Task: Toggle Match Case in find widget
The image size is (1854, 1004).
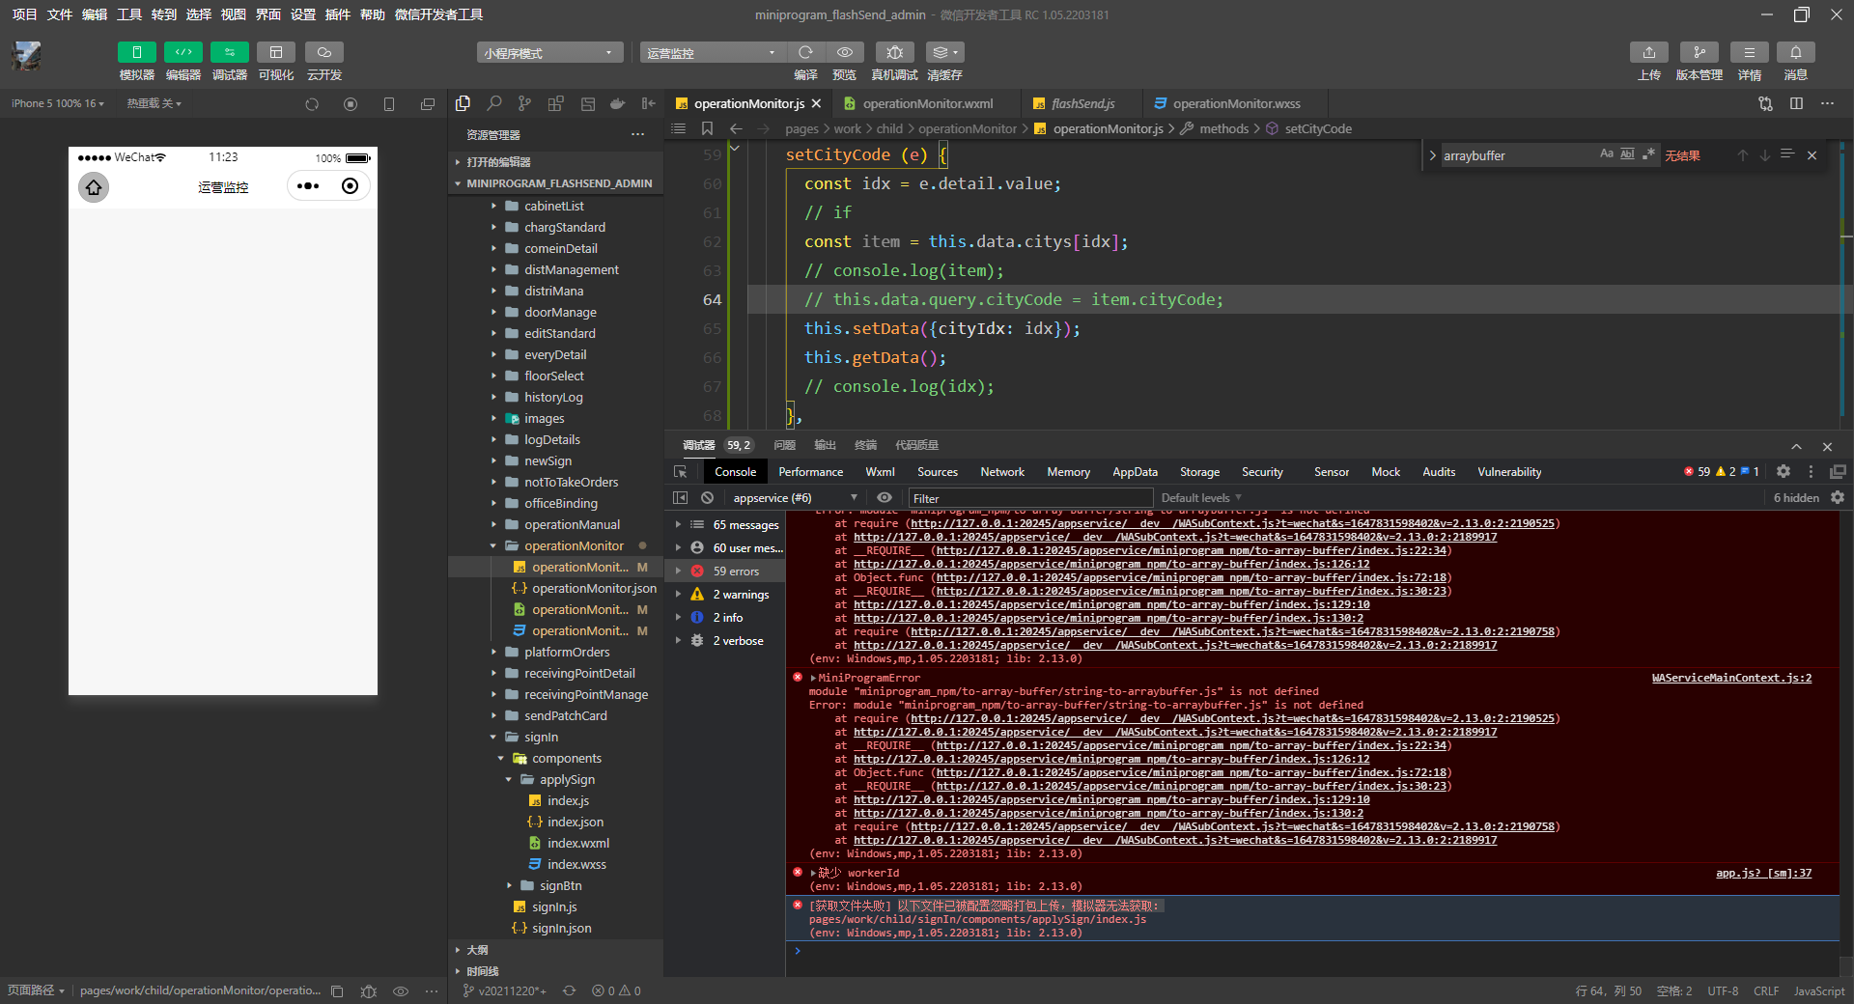Action: [1607, 154]
